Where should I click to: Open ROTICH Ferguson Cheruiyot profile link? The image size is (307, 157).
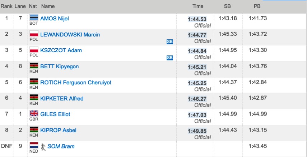pyautogui.click(x=76, y=83)
